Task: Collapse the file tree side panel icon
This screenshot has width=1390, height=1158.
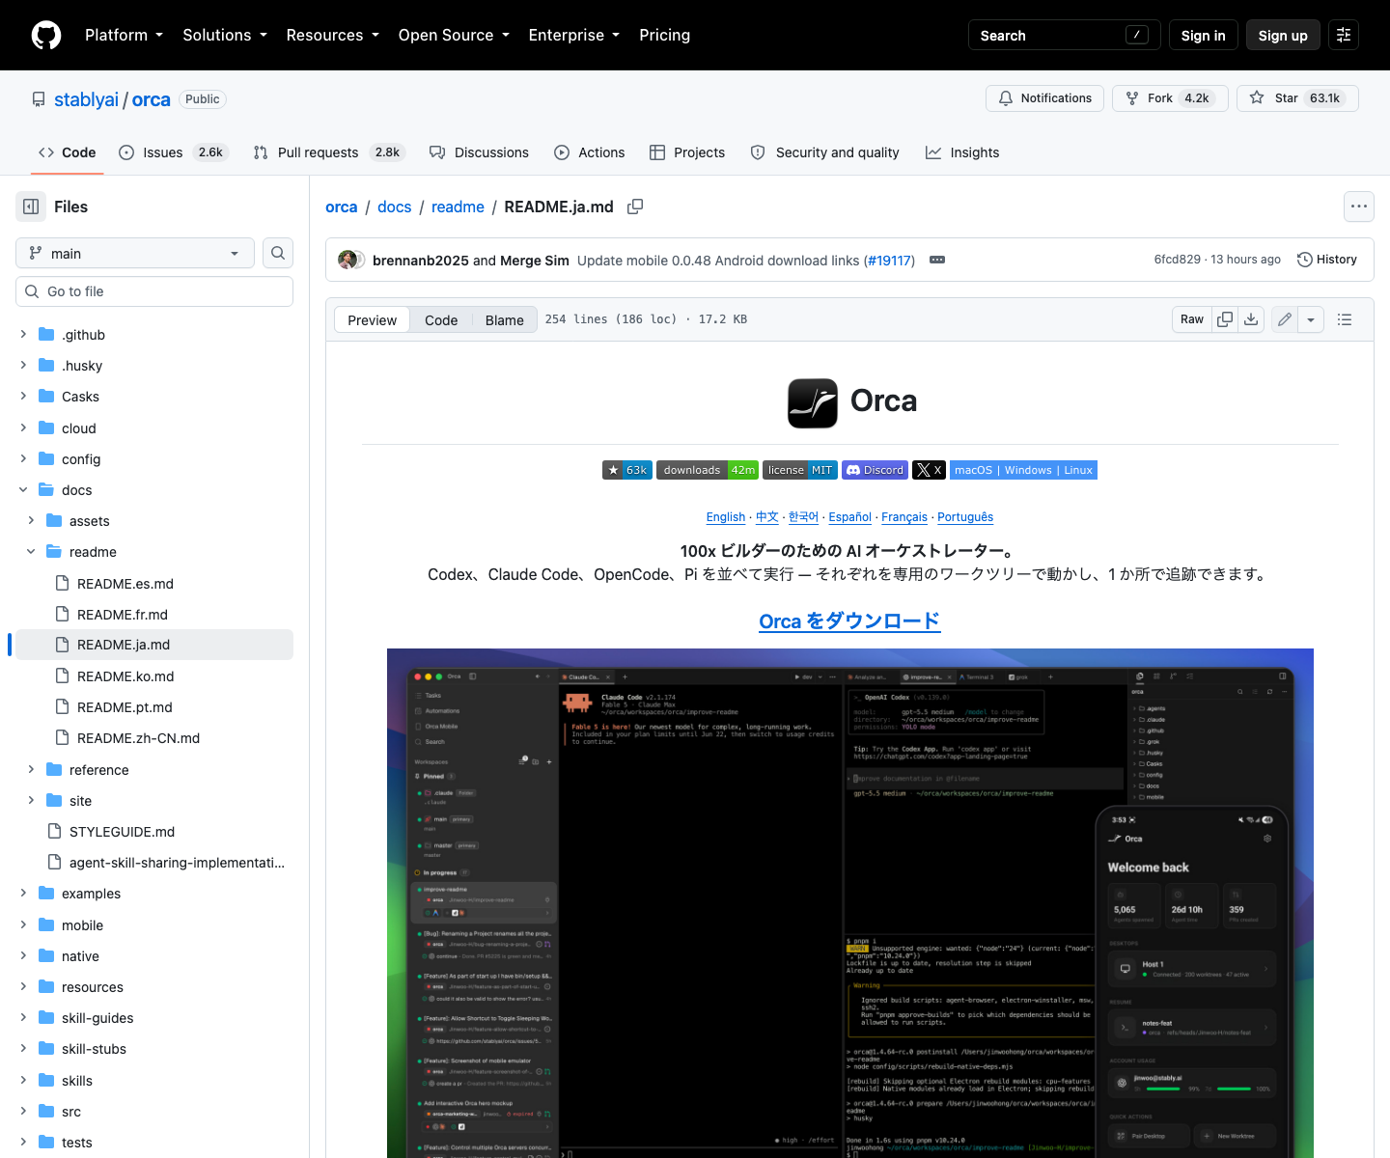Action: [x=31, y=207]
